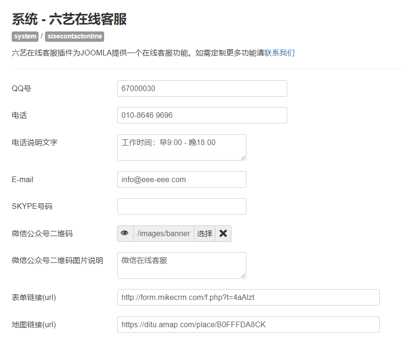This screenshot has width=405, height=353.
Task: Click the 地图链接 amap URL field
Action: [x=248, y=324]
